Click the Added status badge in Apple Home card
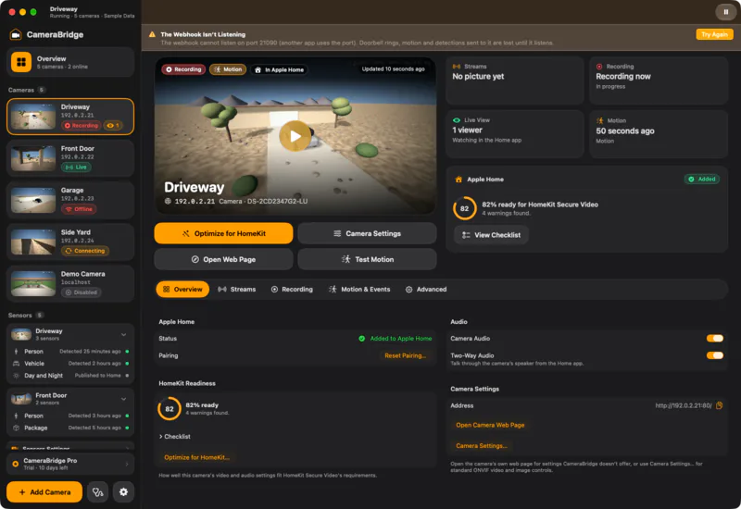 tap(702, 180)
